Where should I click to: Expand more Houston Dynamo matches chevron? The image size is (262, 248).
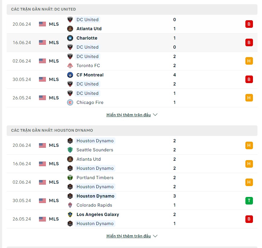(155, 236)
